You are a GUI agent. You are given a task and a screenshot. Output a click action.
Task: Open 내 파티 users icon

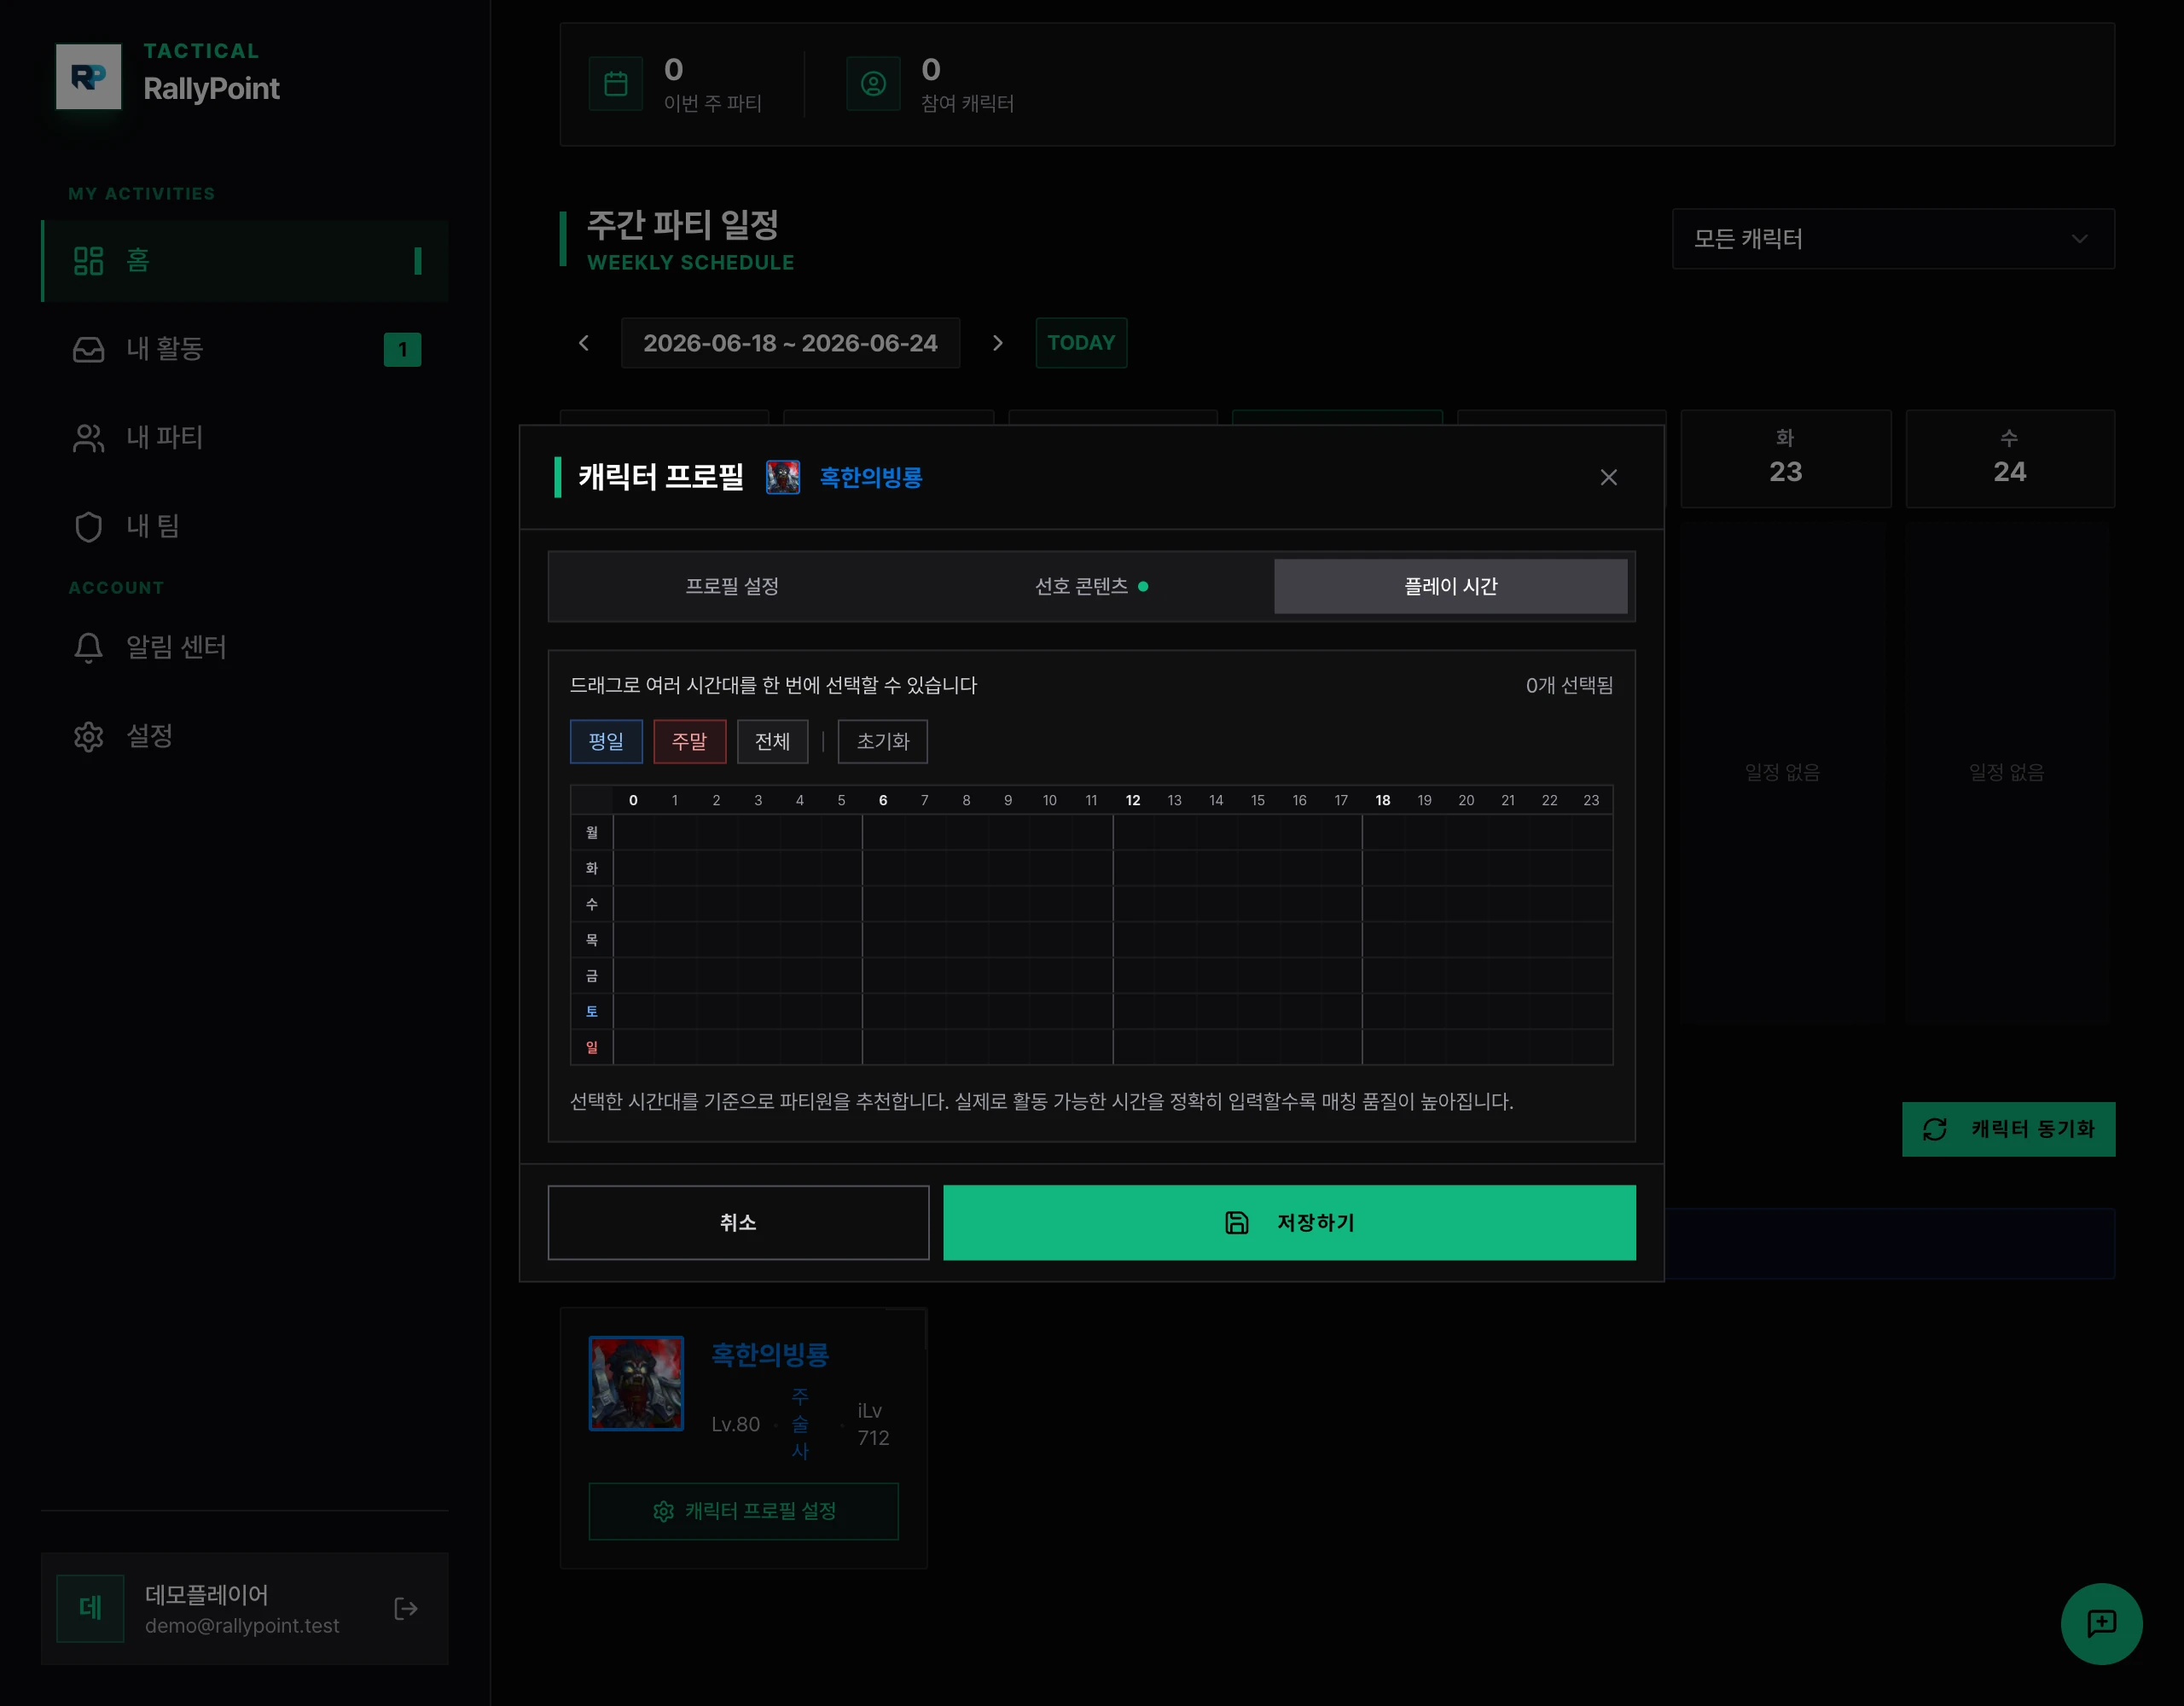pyautogui.click(x=89, y=438)
